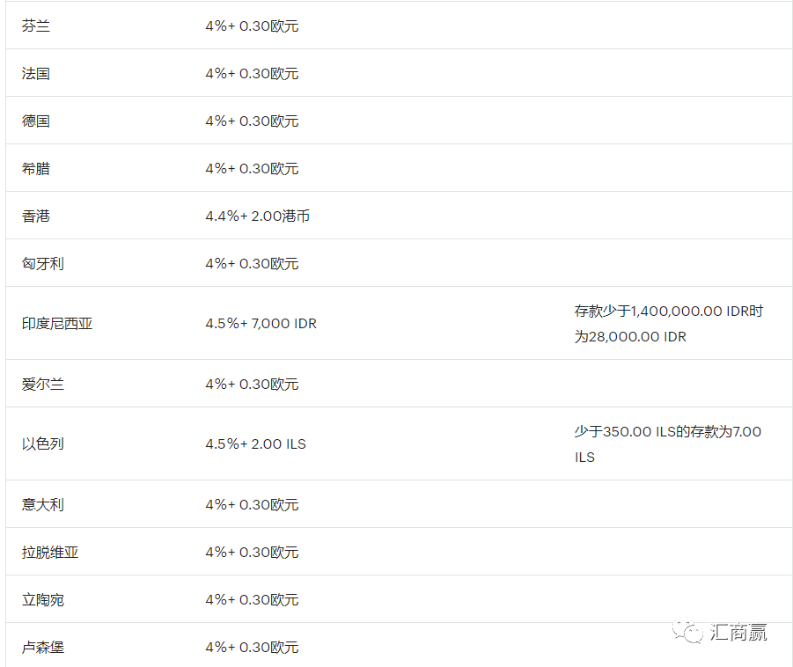The width and height of the screenshot is (793, 667).
Task: Click the 4.5%+ 7,000 IDR fee value
Action: point(261,323)
